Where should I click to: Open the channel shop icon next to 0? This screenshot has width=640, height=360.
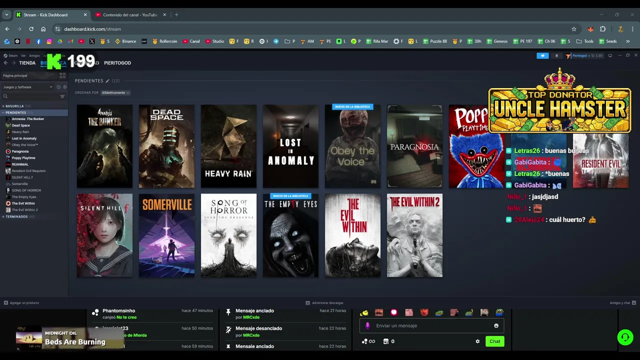coord(385,341)
